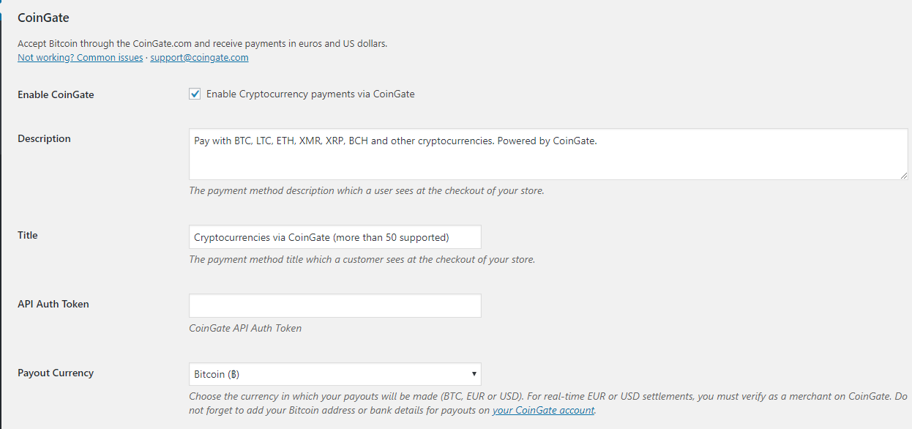Open "your CoinGate account" link
The height and width of the screenshot is (429, 912).
click(543, 410)
